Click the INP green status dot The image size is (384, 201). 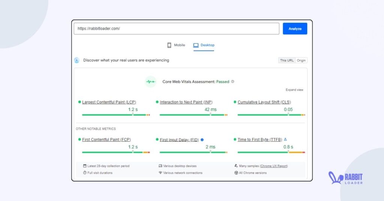pyautogui.click(x=157, y=102)
